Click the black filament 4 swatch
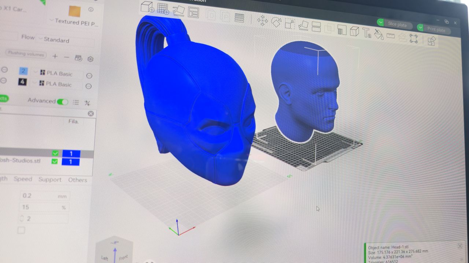This screenshot has width=469, height=263. pyautogui.click(x=22, y=82)
